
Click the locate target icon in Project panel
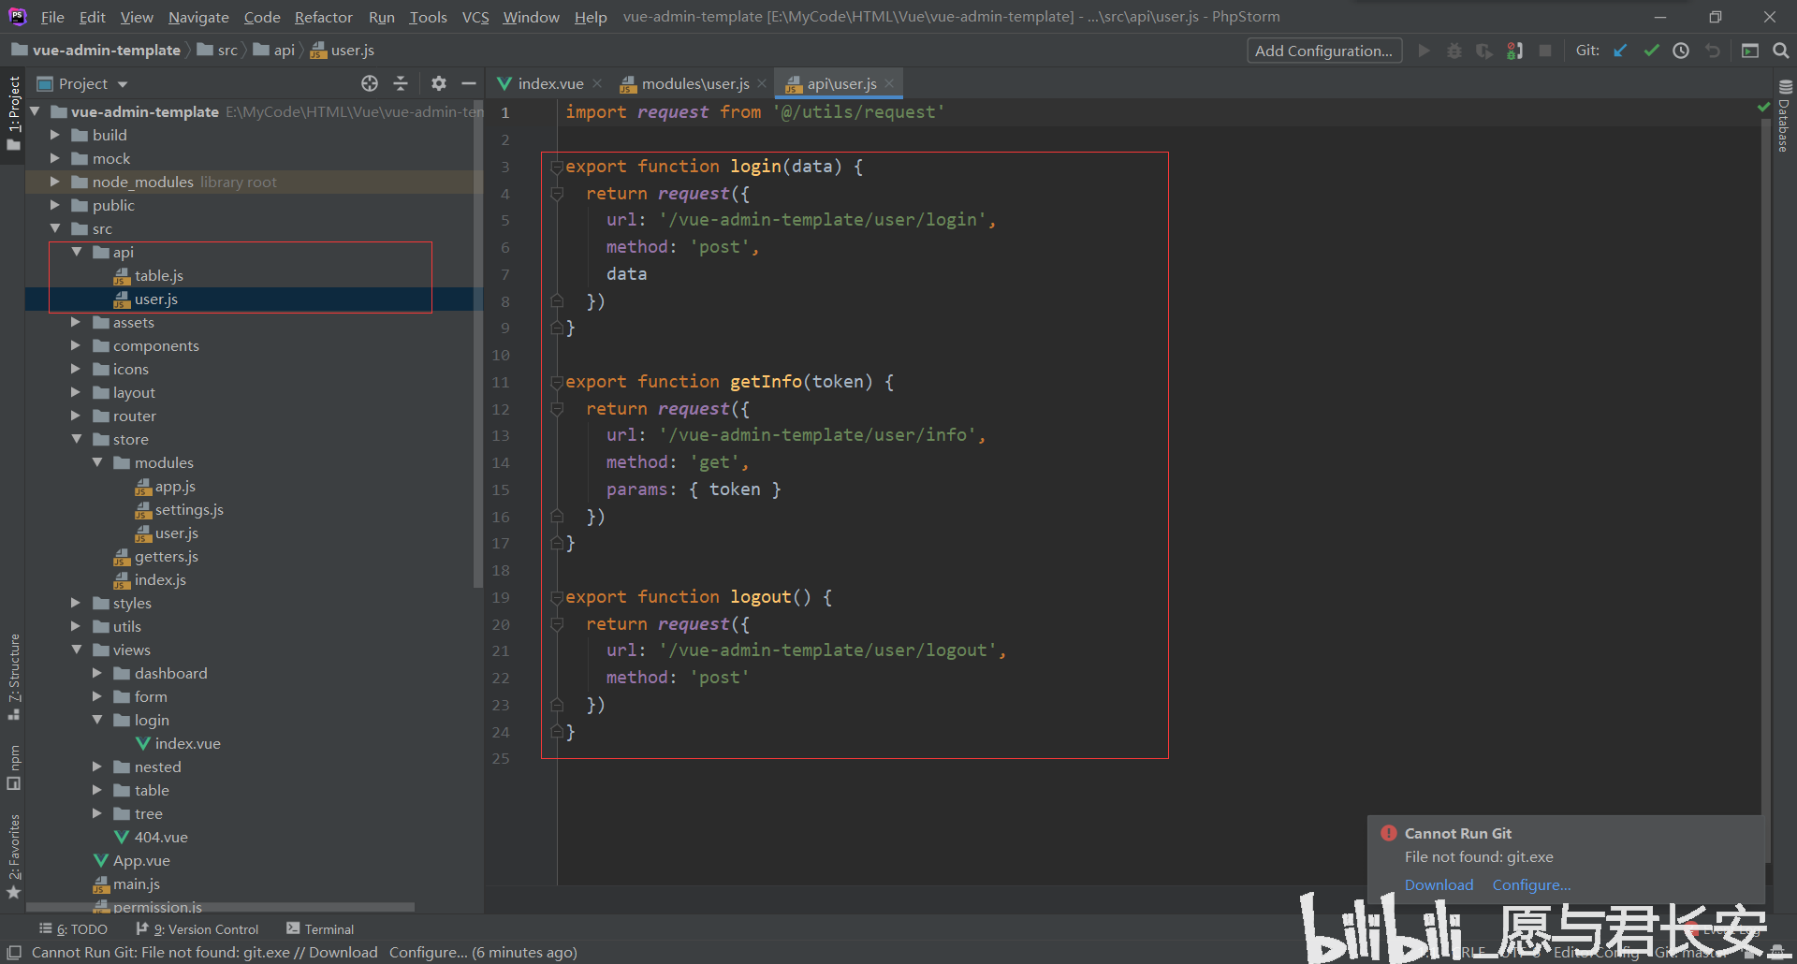point(370,83)
